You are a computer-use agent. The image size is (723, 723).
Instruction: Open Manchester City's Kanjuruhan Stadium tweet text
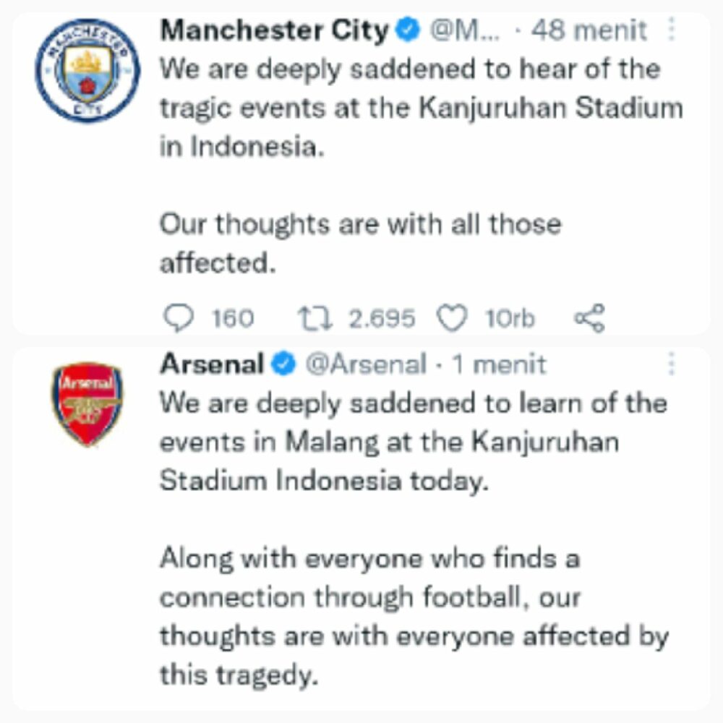tap(419, 108)
